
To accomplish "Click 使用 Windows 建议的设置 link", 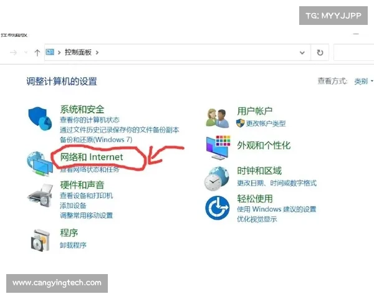I will 276,209.
